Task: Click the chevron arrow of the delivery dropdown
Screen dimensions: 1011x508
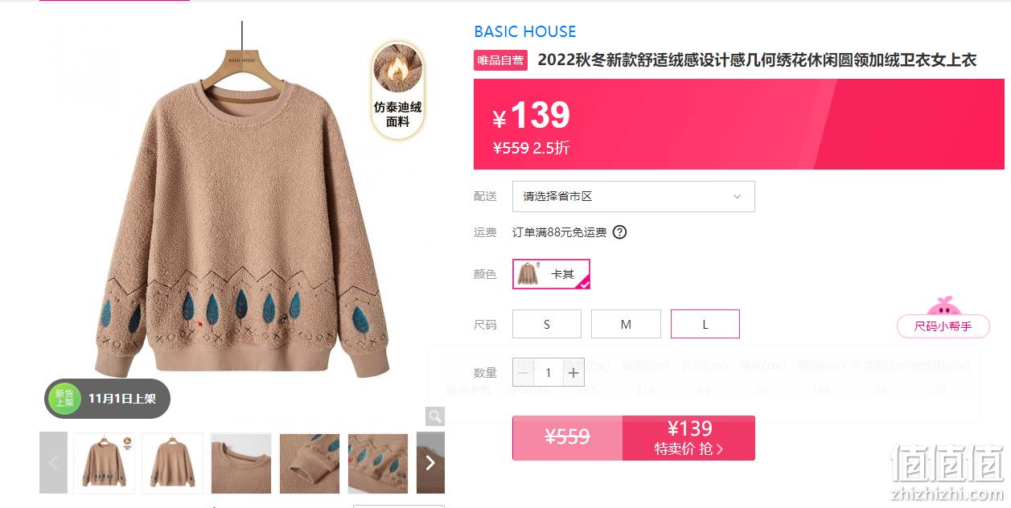Action: [x=737, y=196]
